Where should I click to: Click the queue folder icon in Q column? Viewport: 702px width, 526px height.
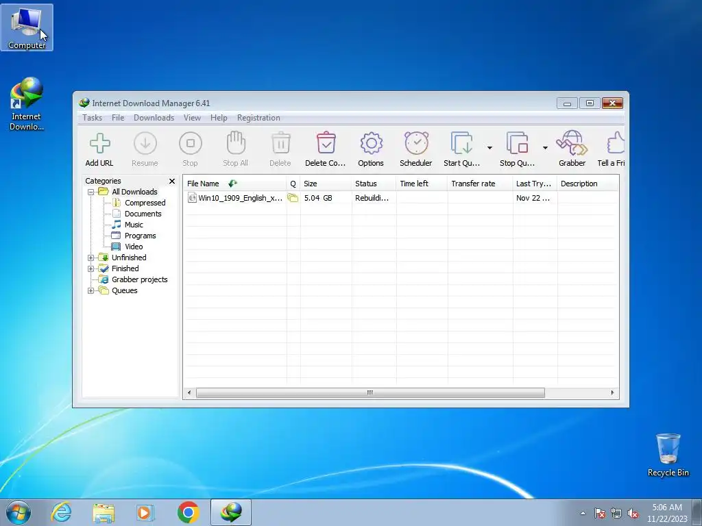tap(293, 198)
